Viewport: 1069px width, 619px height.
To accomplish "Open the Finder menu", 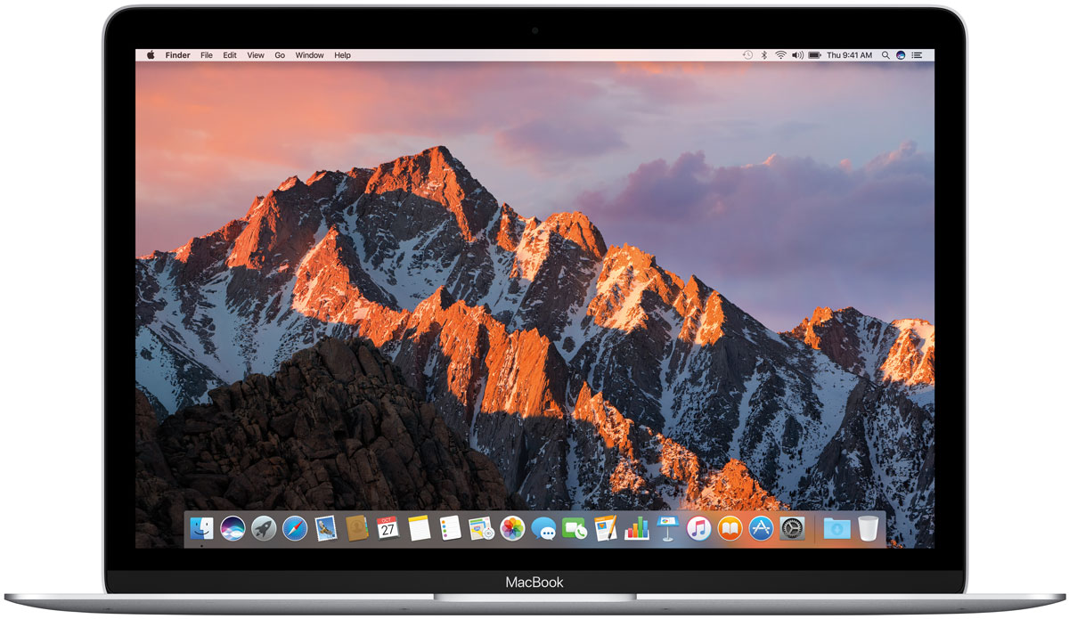I will [x=178, y=55].
